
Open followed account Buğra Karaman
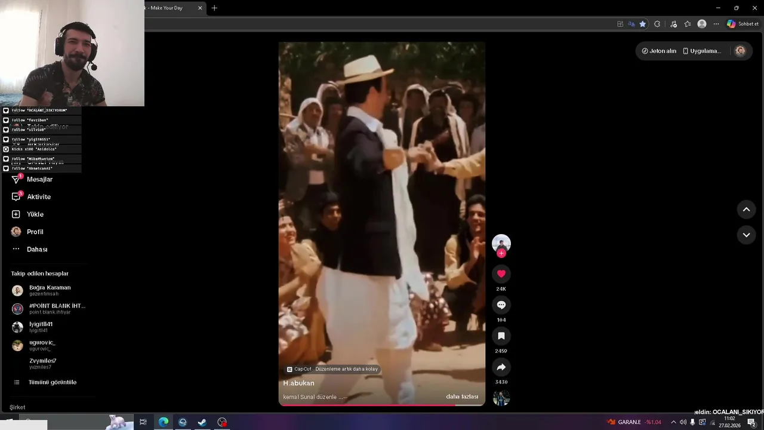click(50, 290)
